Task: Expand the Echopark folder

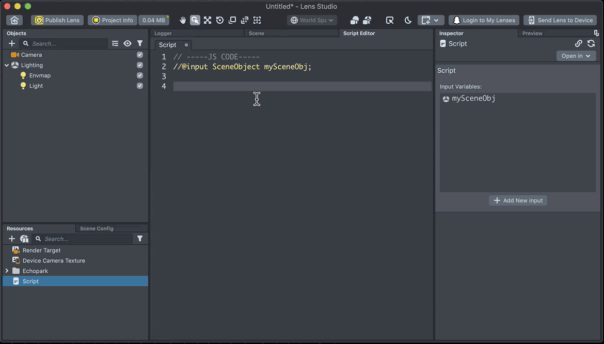Action: pos(7,271)
